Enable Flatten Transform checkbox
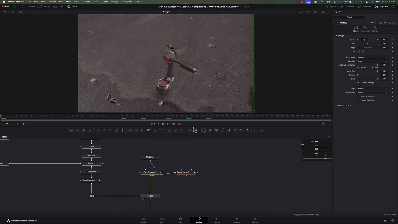The image size is (398, 224). (x=358, y=100)
